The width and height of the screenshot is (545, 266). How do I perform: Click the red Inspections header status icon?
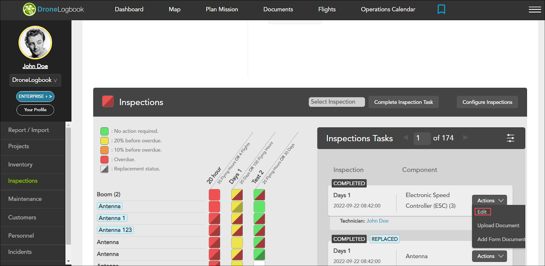coord(108,101)
